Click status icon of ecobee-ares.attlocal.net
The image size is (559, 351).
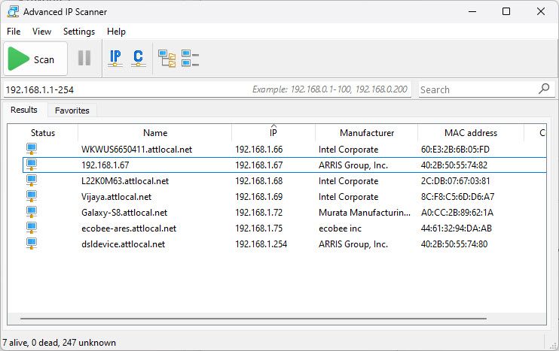point(32,228)
